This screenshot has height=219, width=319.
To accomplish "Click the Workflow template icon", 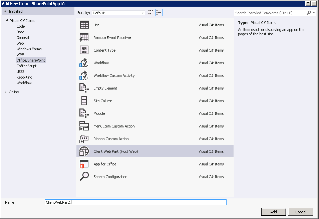I will (84, 63).
